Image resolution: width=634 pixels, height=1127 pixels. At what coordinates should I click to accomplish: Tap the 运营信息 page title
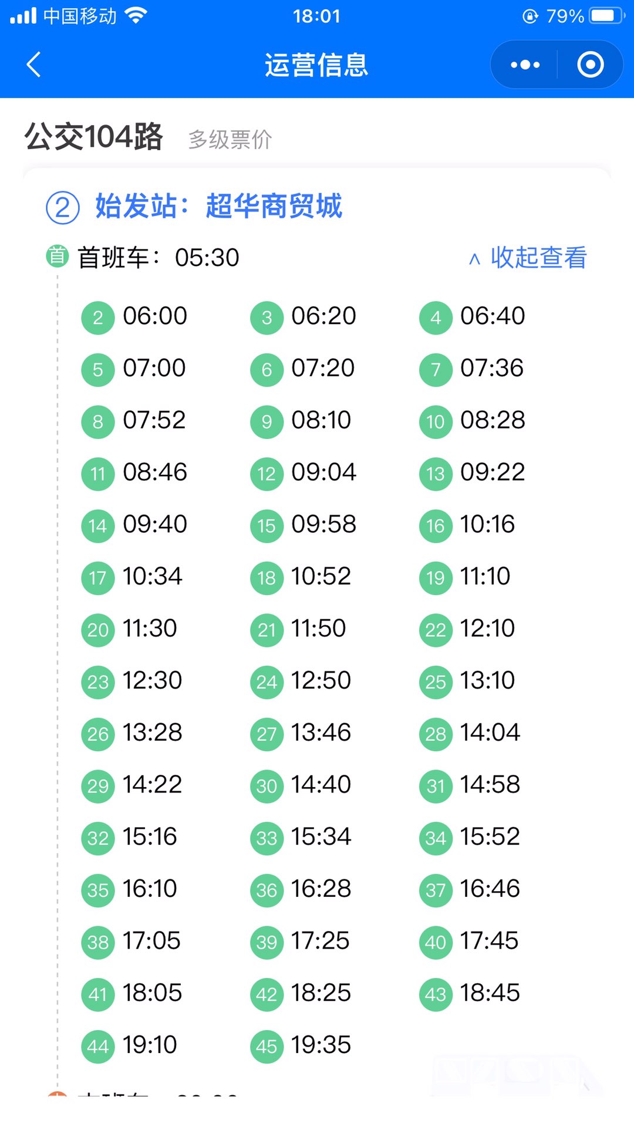pyautogui.click(x=316, y=65)
